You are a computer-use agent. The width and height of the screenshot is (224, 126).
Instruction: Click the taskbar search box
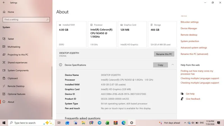[31, 123]
